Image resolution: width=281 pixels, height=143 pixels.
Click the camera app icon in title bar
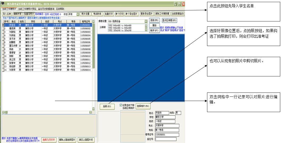[3, 4]
